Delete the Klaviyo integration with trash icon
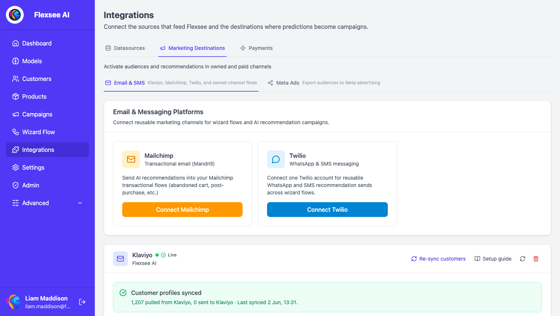Viewport: 560px width, 316px height. (536, 259)
